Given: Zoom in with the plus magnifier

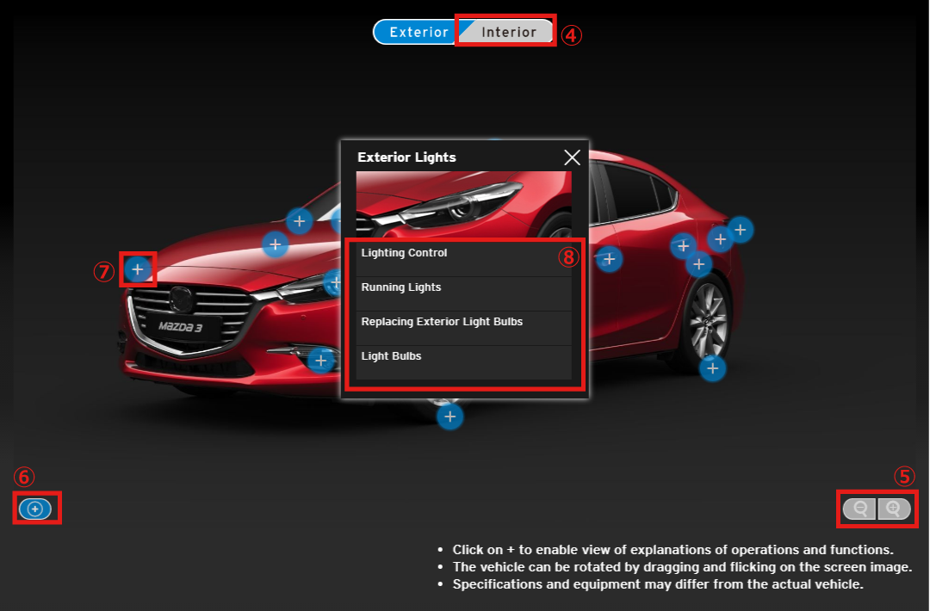Looking at the screenshot, I should 893,509.
